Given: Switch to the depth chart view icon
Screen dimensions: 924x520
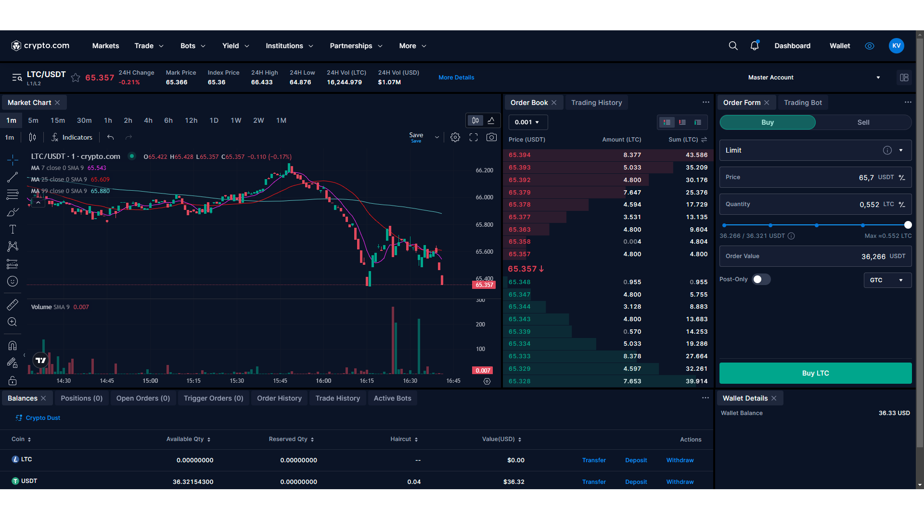Looking at the screenshot, I should 491,120.
